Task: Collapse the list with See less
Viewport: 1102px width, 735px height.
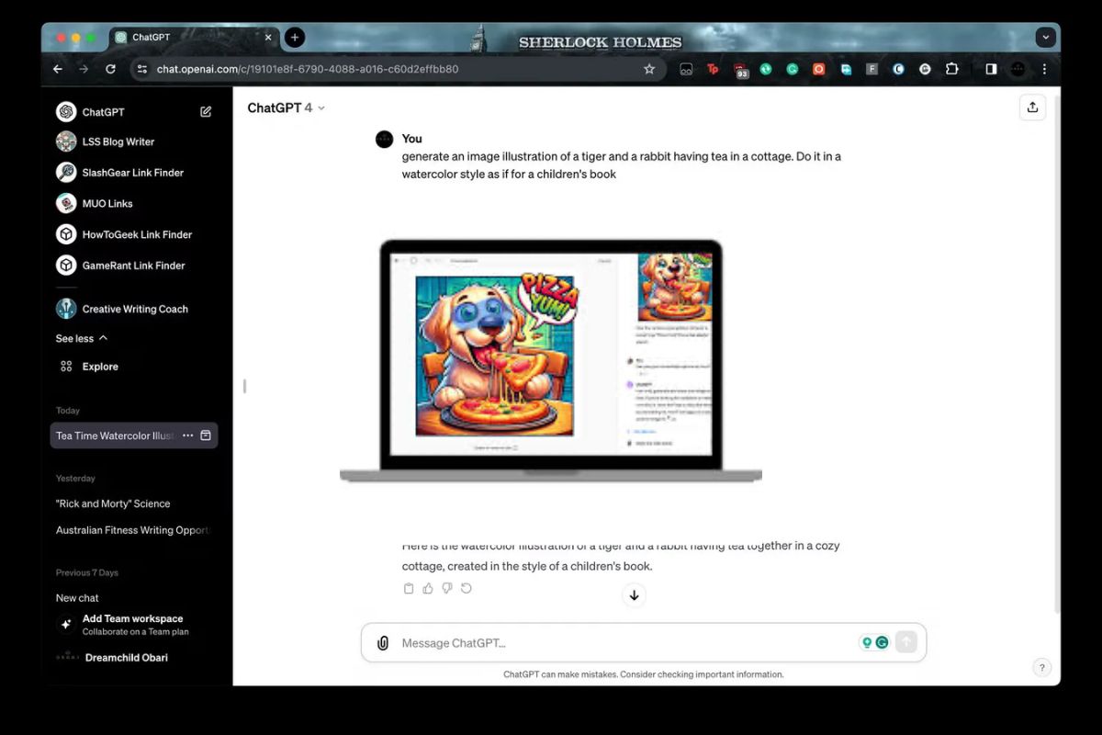Action: tap(82, 338)
